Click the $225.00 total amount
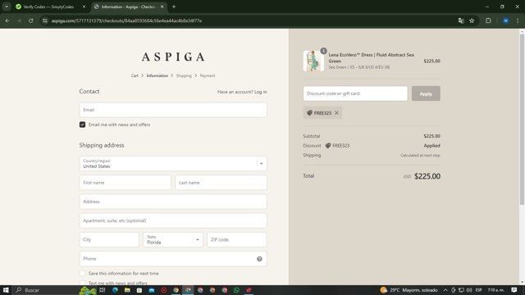This screenshot has width=525, height=295. click(x=427, y=176)
